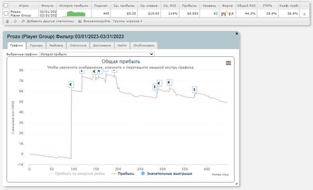Click the euro win marker near game 147
This screenshot has height=190, width=313.
pos(94,72)
